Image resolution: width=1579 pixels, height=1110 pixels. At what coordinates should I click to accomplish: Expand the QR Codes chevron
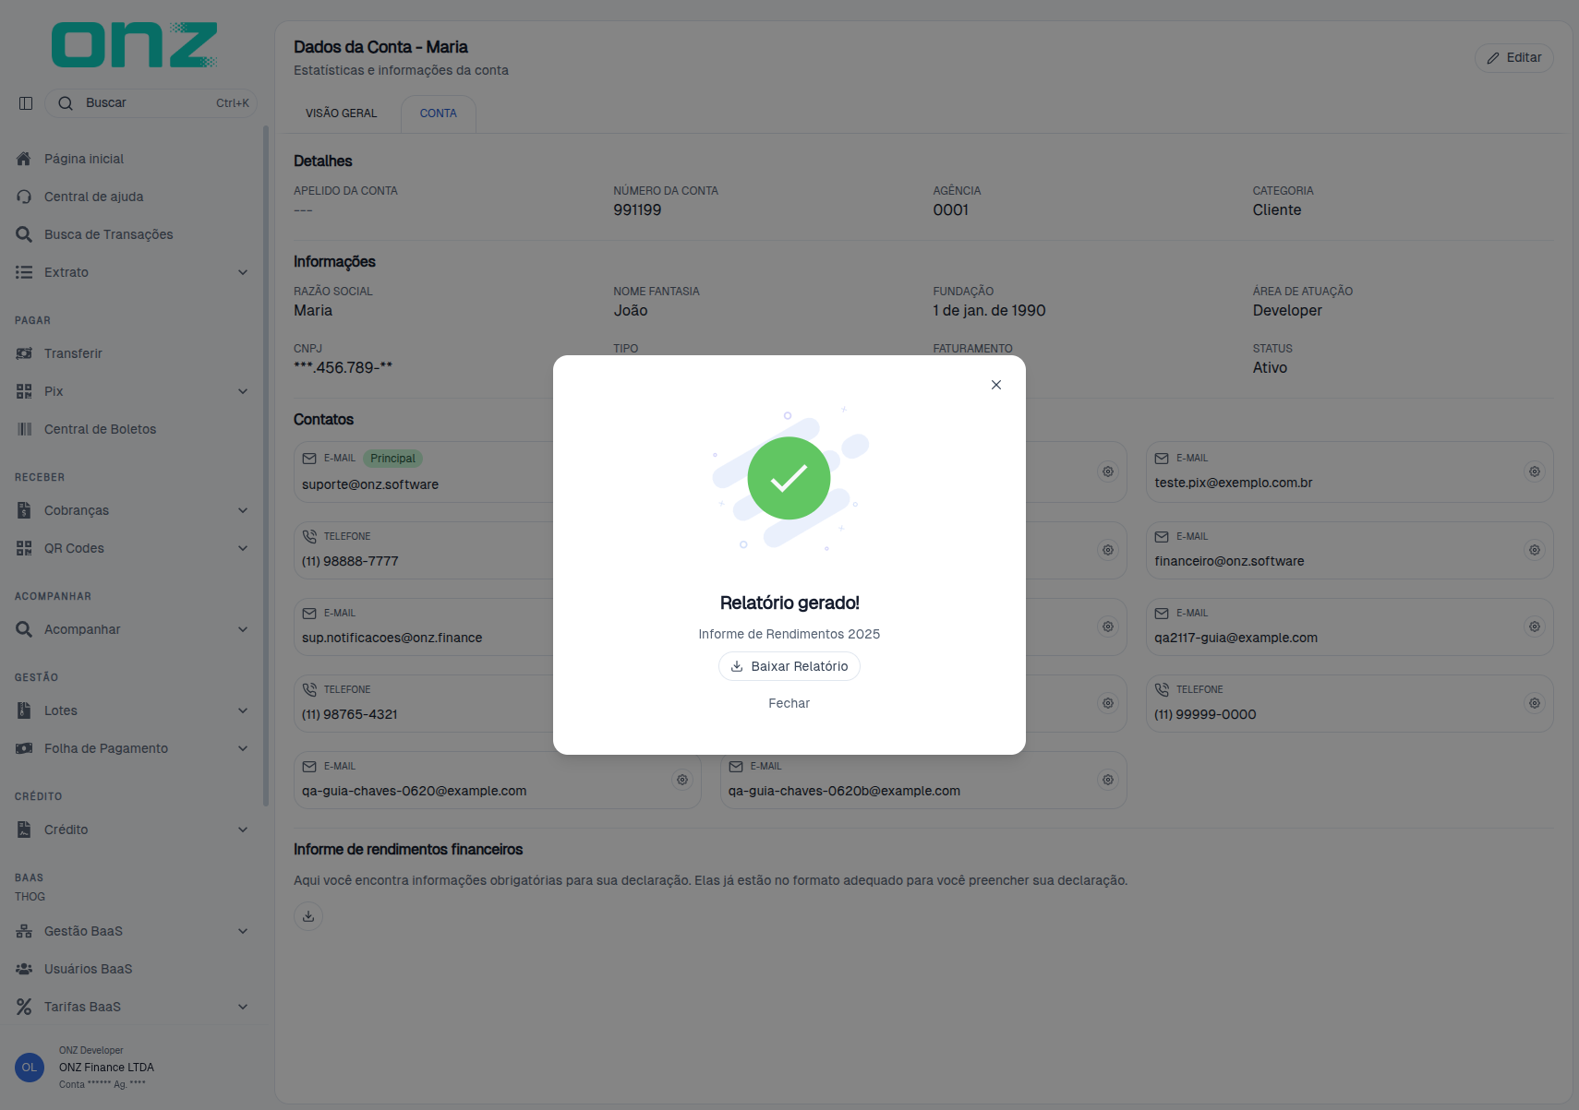click(x=243, y=548)
